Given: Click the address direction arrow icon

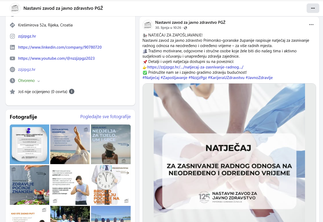Looking at the screenshot, I should [x=12, y=25].
